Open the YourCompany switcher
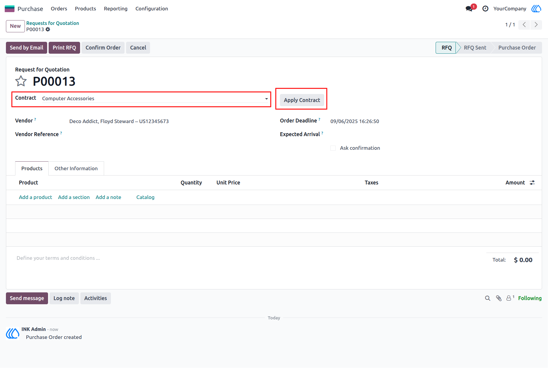548x368 pixels. 510,9
